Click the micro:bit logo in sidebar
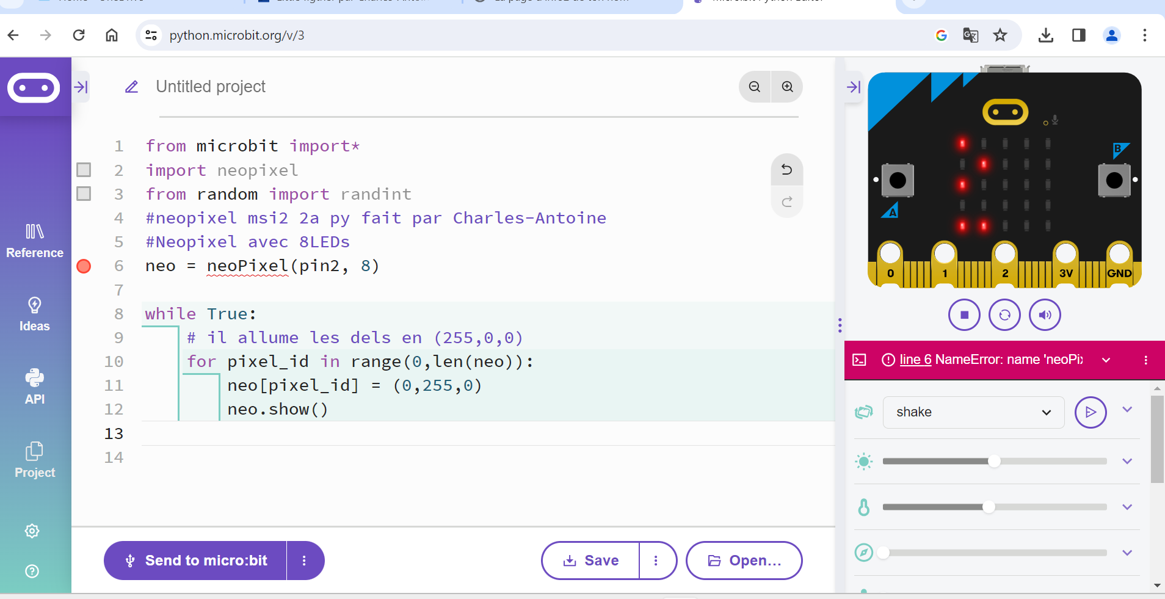This screenshot has height=599, width=1165. pyautogui.click(x=34, y=88)
